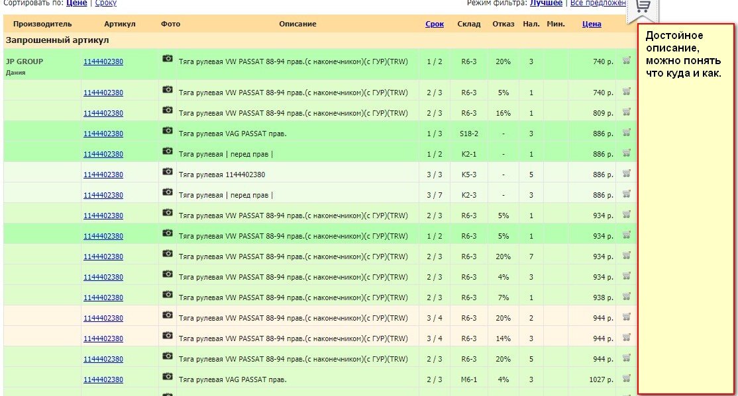Add 934 р. offer with term 1 / 2 to cart
Image resolution: width=738 pixels, height=396 pixels.
pyautogui.click(x=627, y=235)
